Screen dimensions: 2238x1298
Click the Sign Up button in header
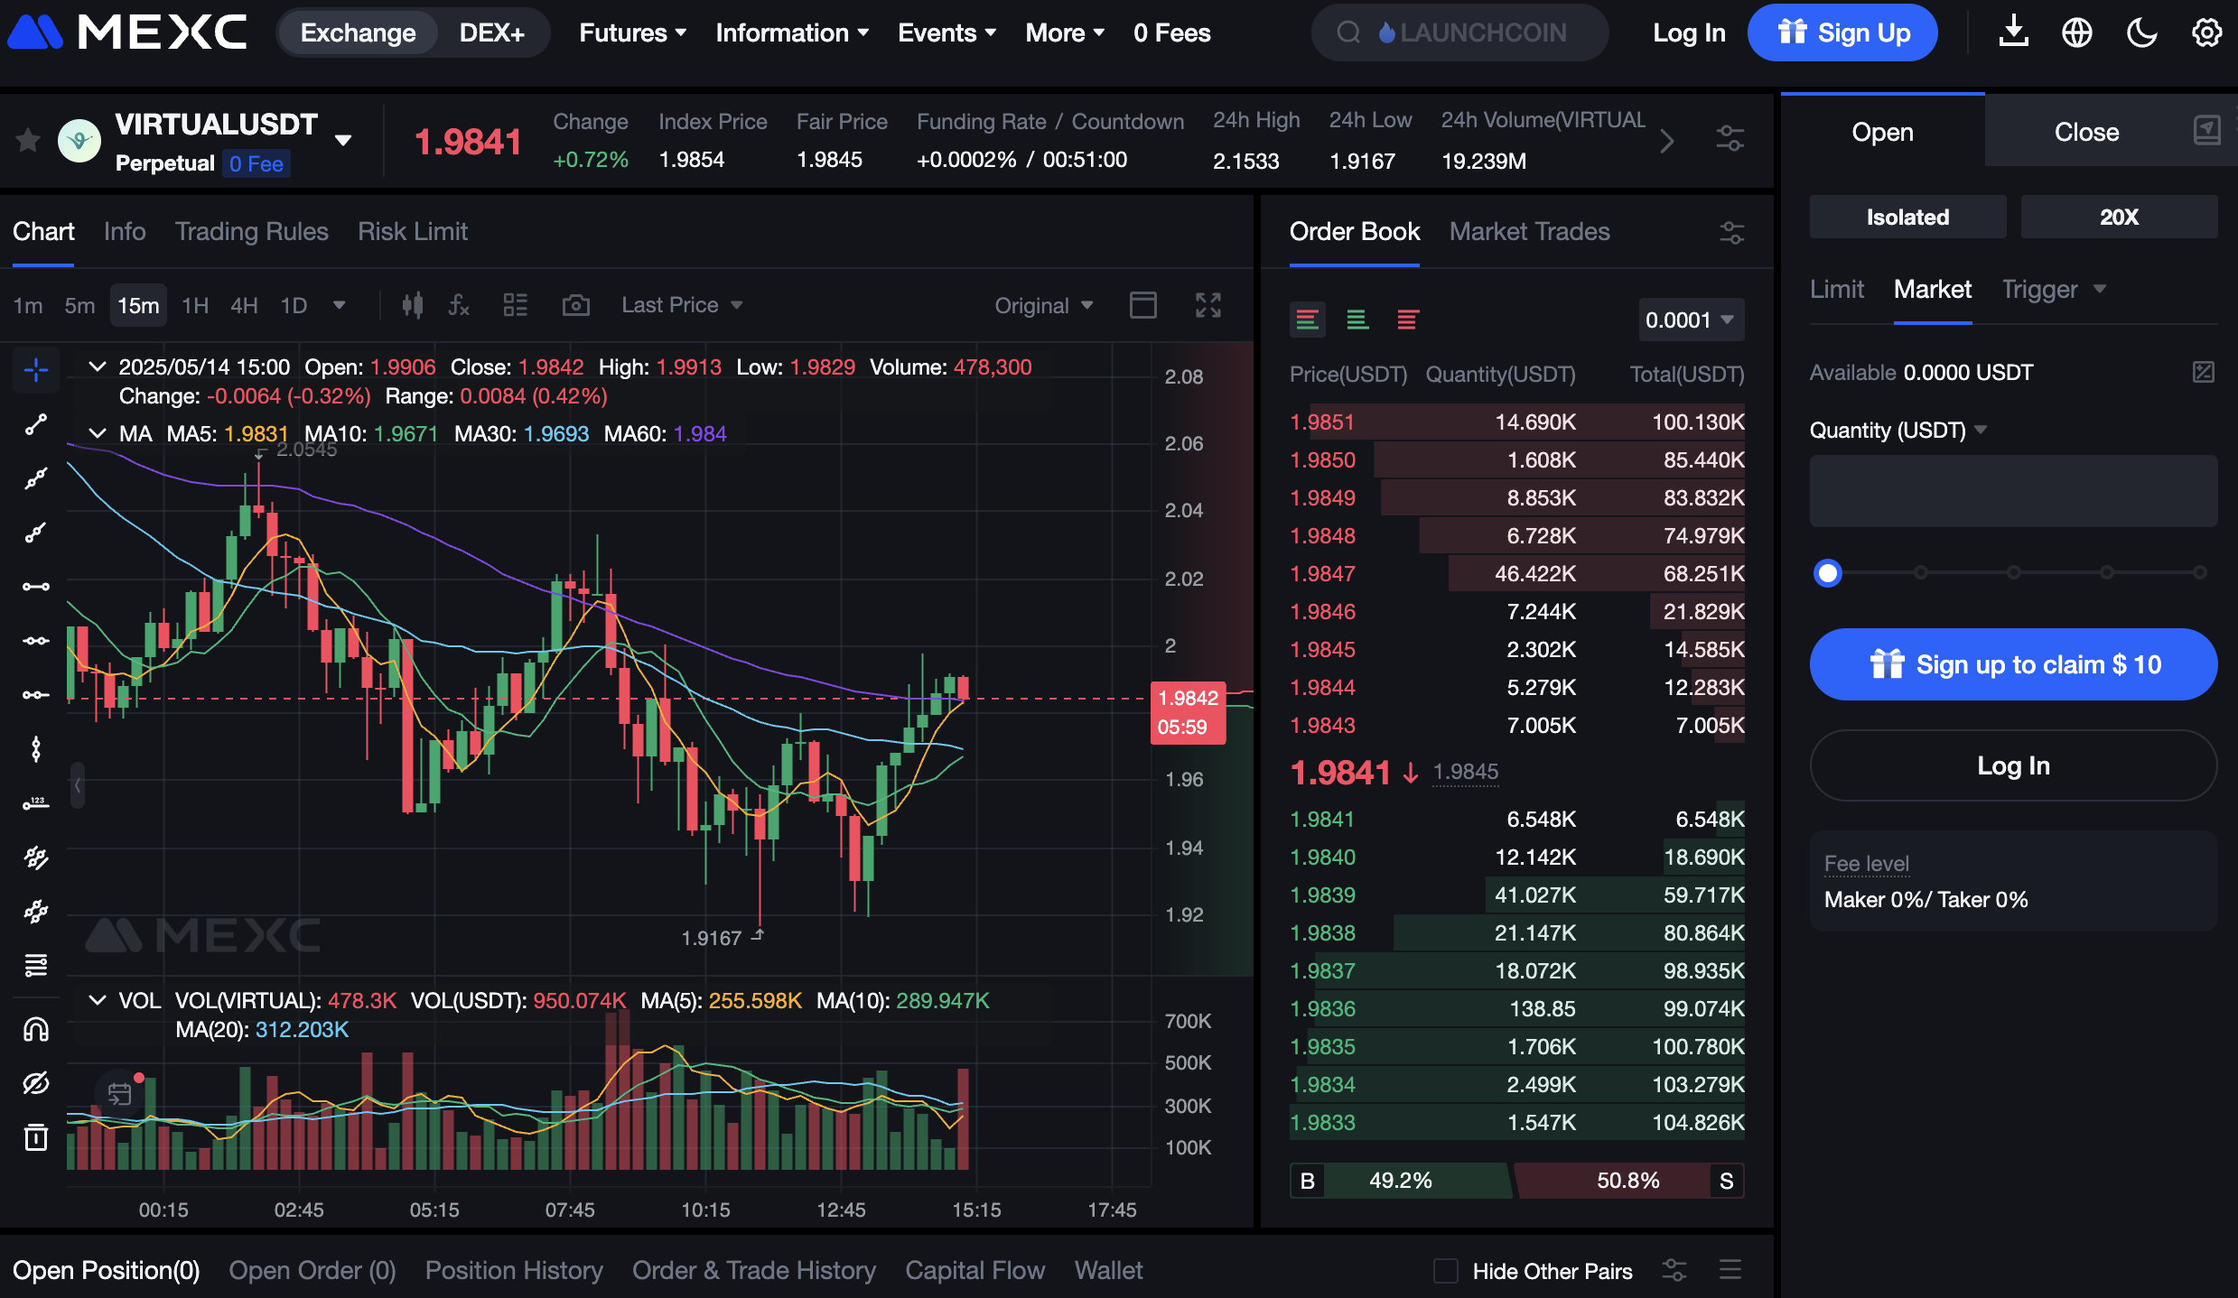(x=1842, y=32)
